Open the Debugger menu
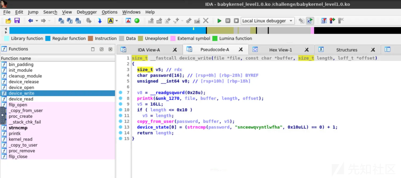The height and width of the screenshot is (178, 401). [x=87, y=12]
